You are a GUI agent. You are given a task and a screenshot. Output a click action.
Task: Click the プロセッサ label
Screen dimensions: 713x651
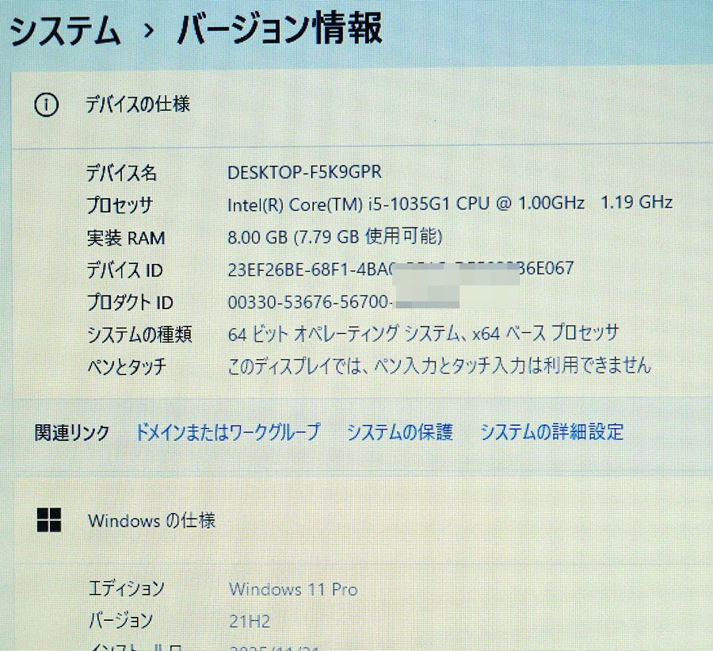tap(120, 205)
